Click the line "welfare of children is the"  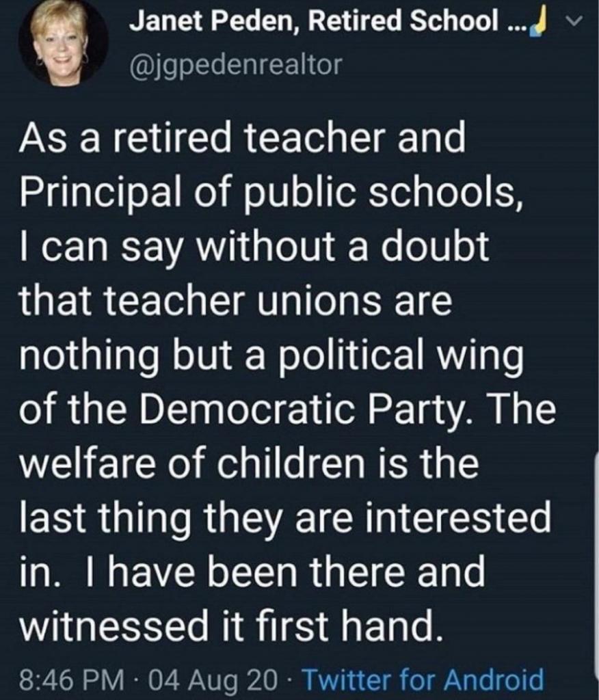(250, 463)
